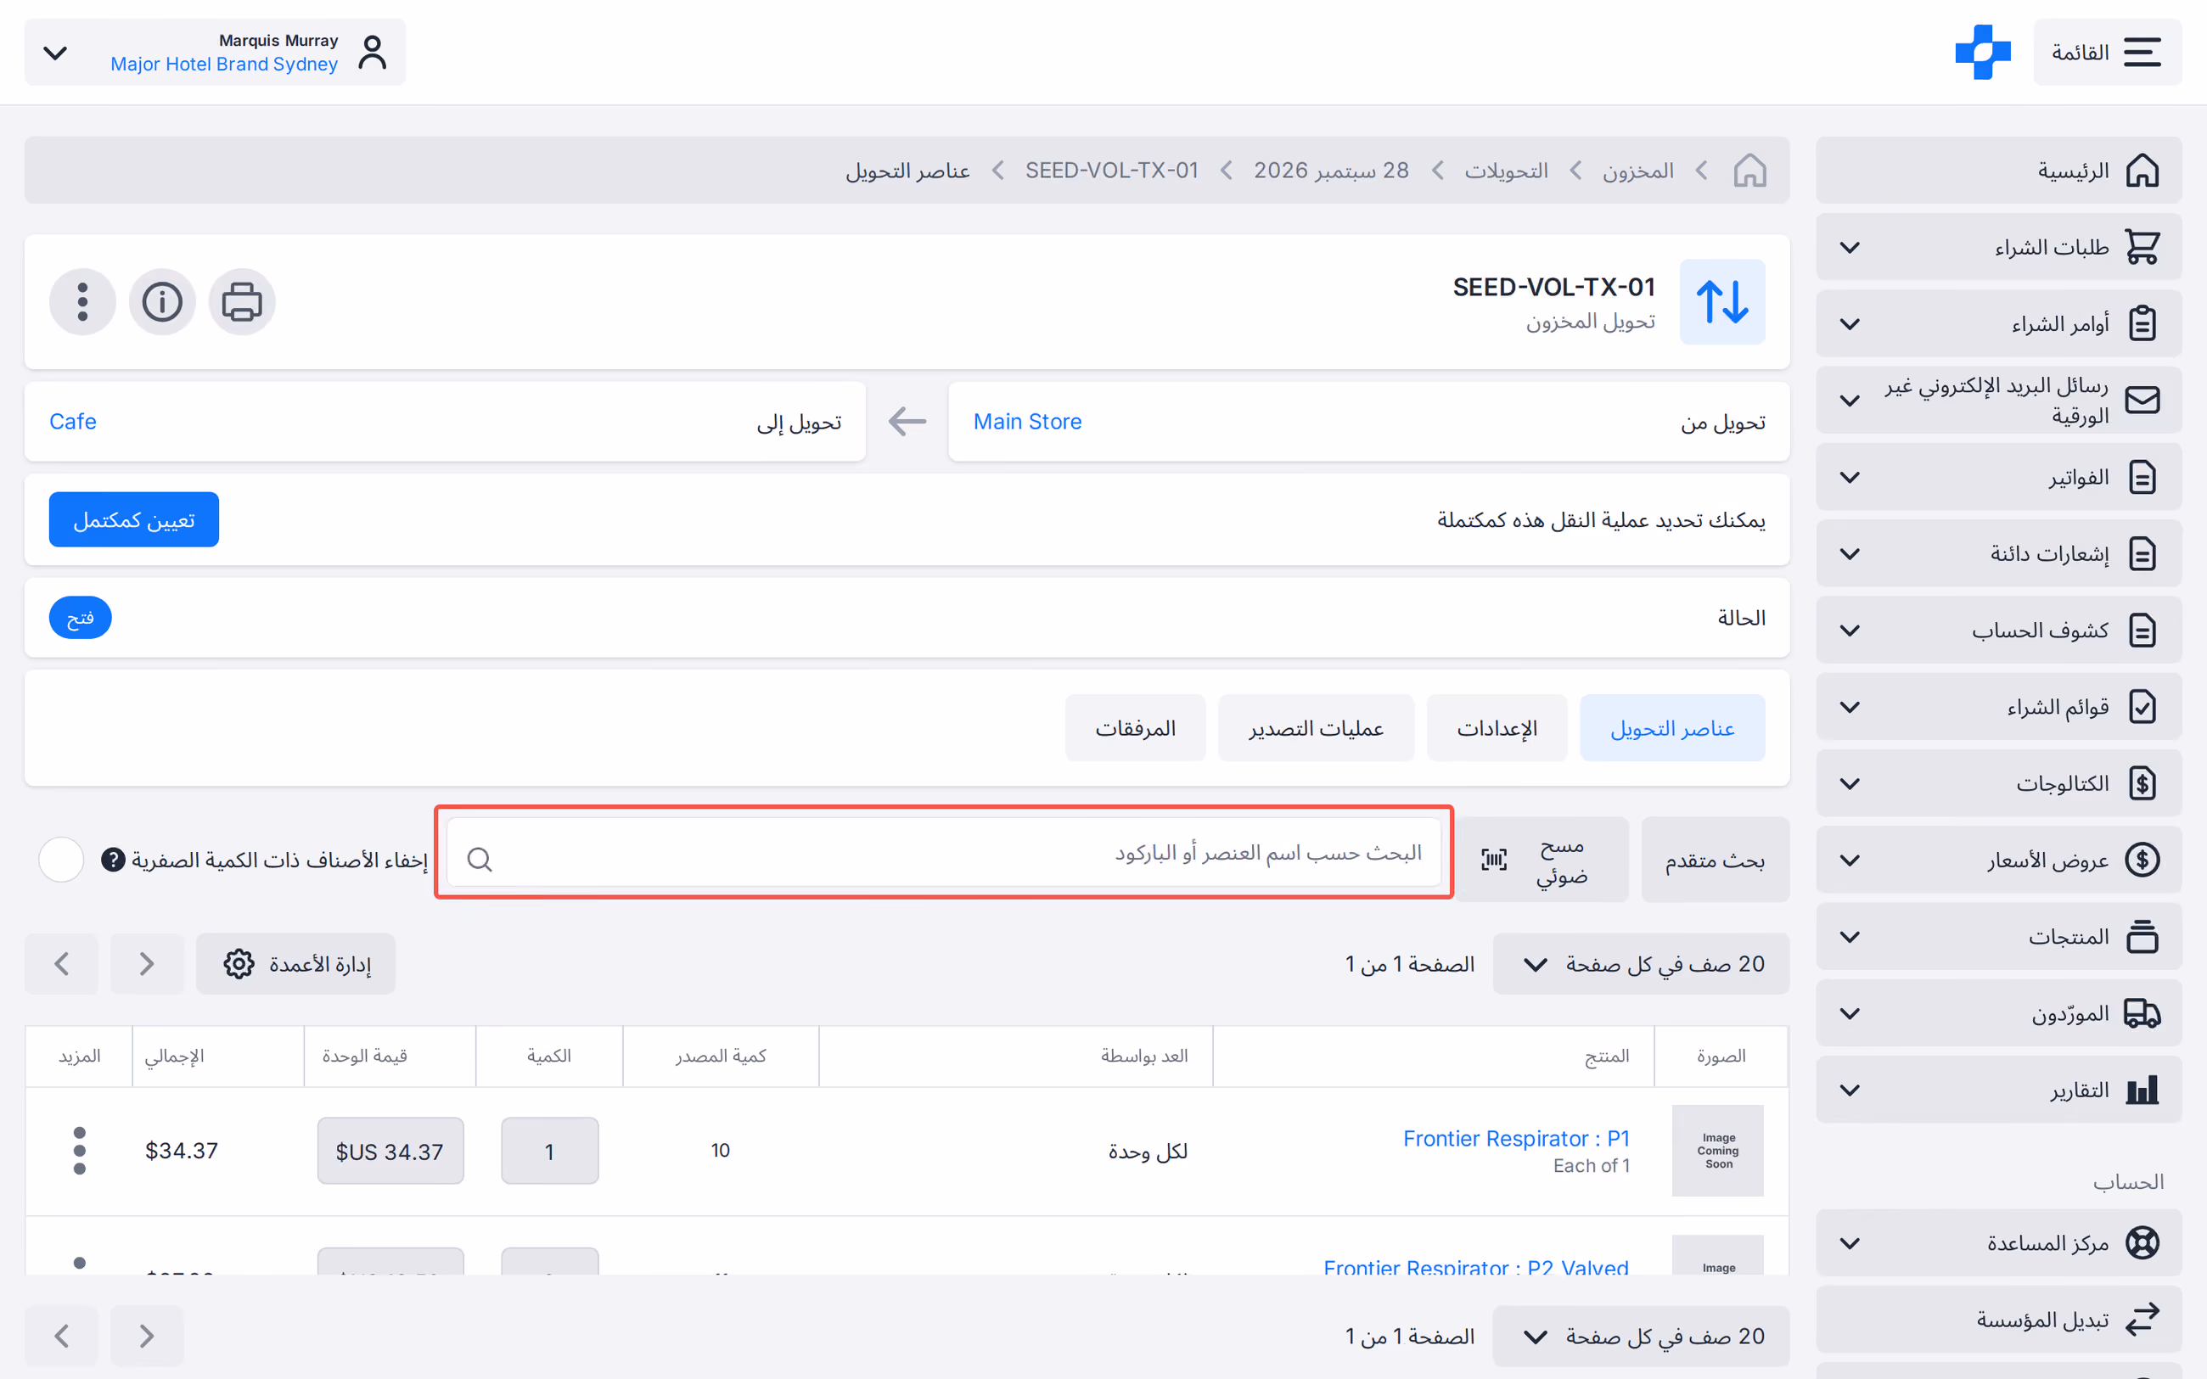Expand الفواتير sidebar section

coord(1999,477)
